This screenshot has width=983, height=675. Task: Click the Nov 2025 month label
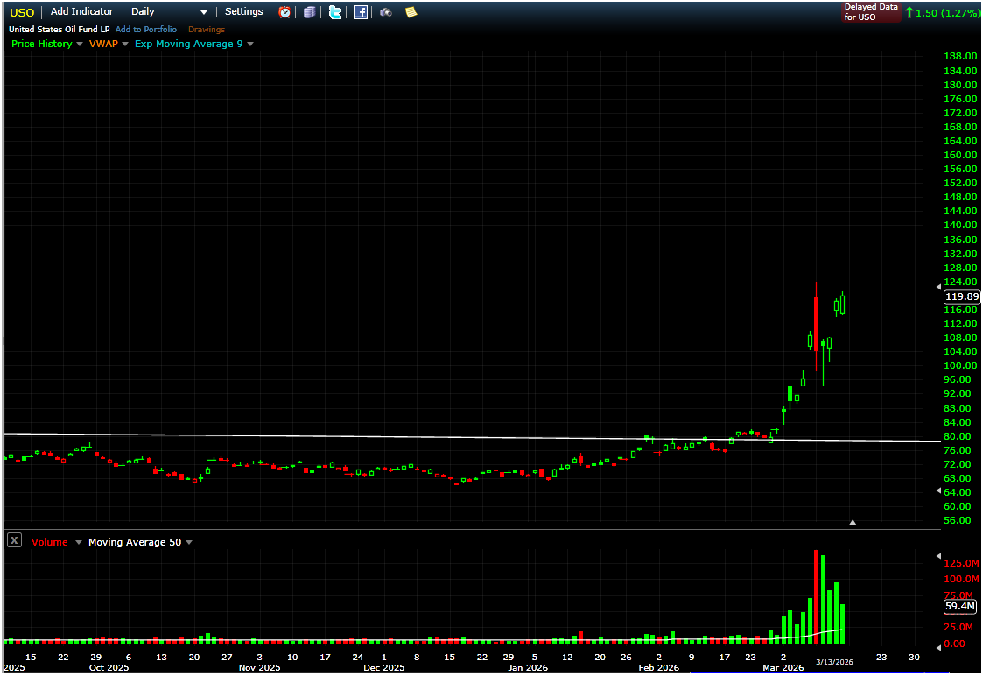(260, 667)
